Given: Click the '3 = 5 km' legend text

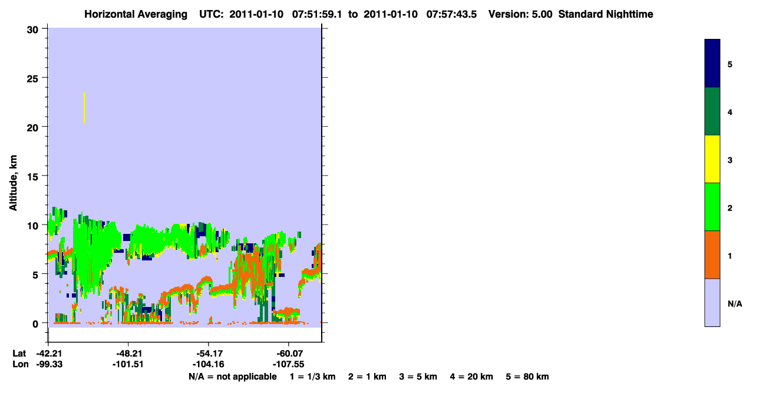Looking at the screenshot, I should [x=418, y=377].
